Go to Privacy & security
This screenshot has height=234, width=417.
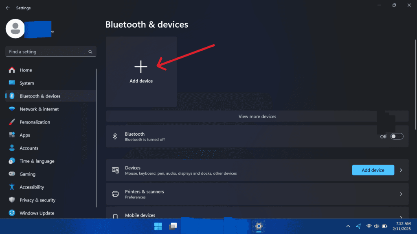(50, 200)
